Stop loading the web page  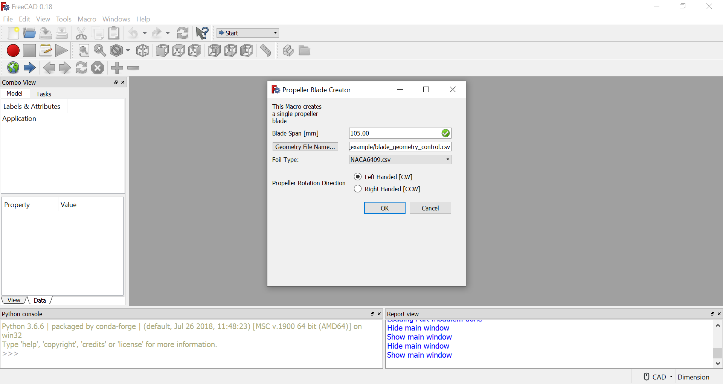tap(98, 68)
